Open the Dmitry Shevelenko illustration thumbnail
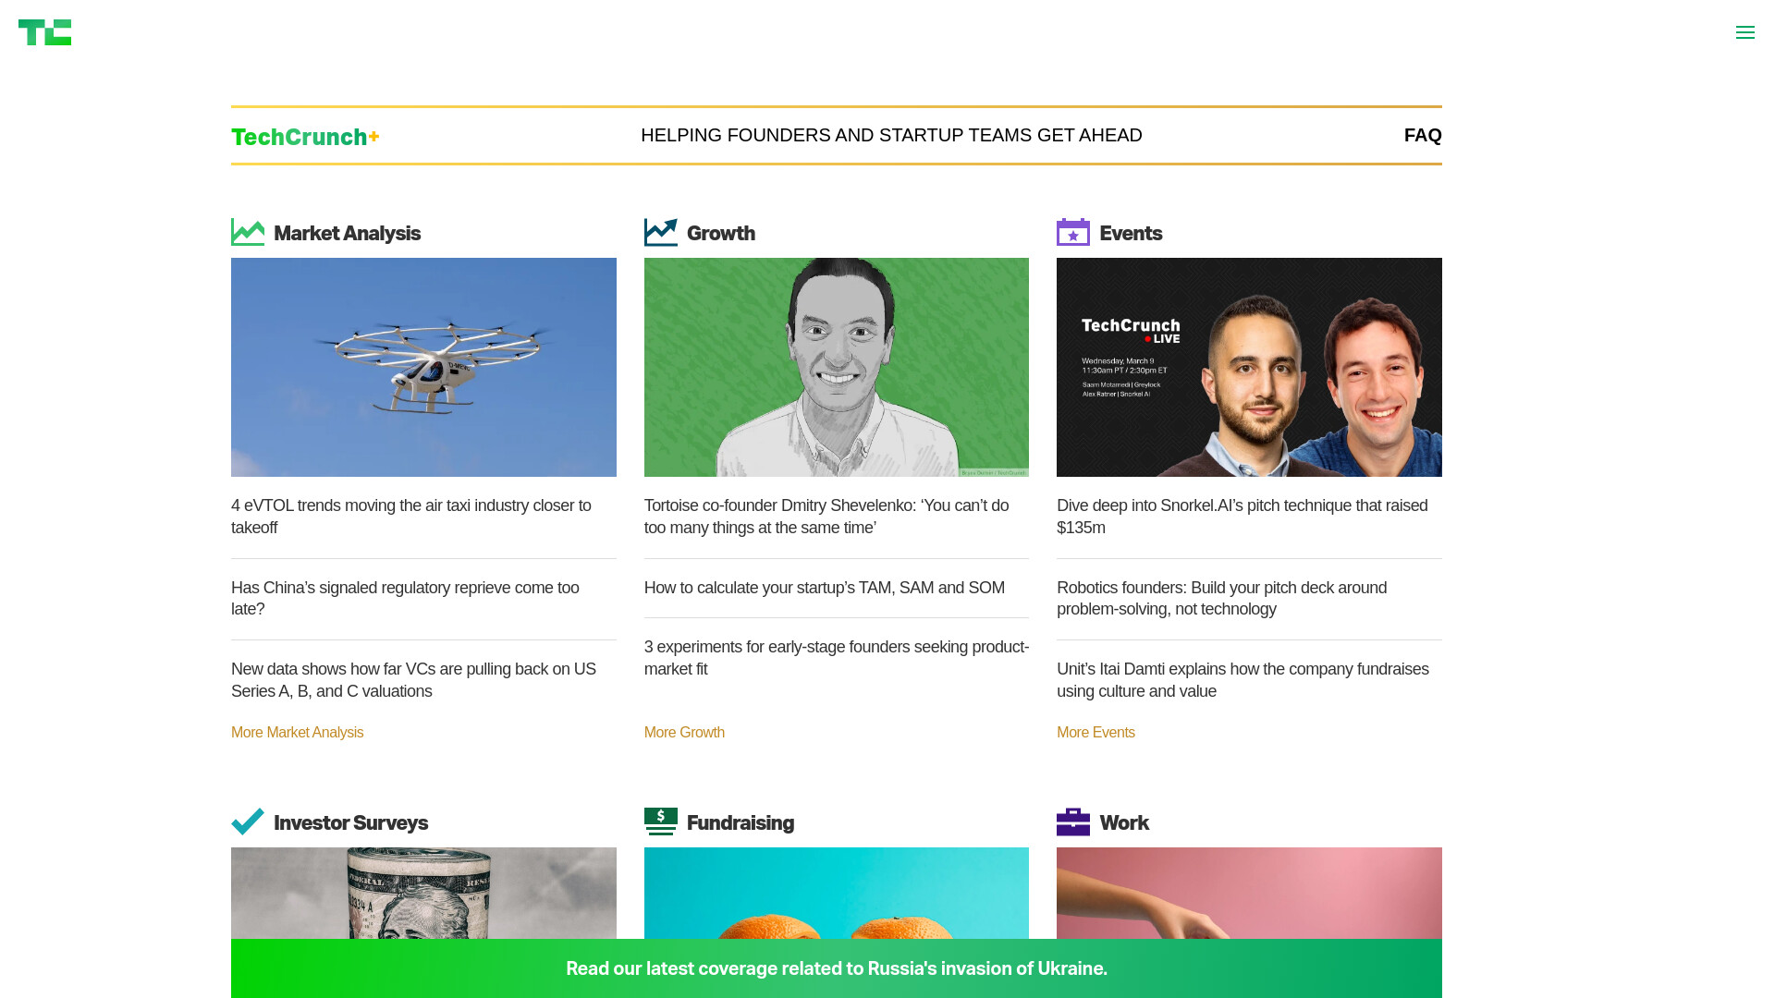This screenshot has height=998, width=1775. [x=837, y=367]
